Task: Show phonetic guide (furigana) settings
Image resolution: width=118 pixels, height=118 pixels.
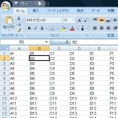Action: click(x=82, y=28)
